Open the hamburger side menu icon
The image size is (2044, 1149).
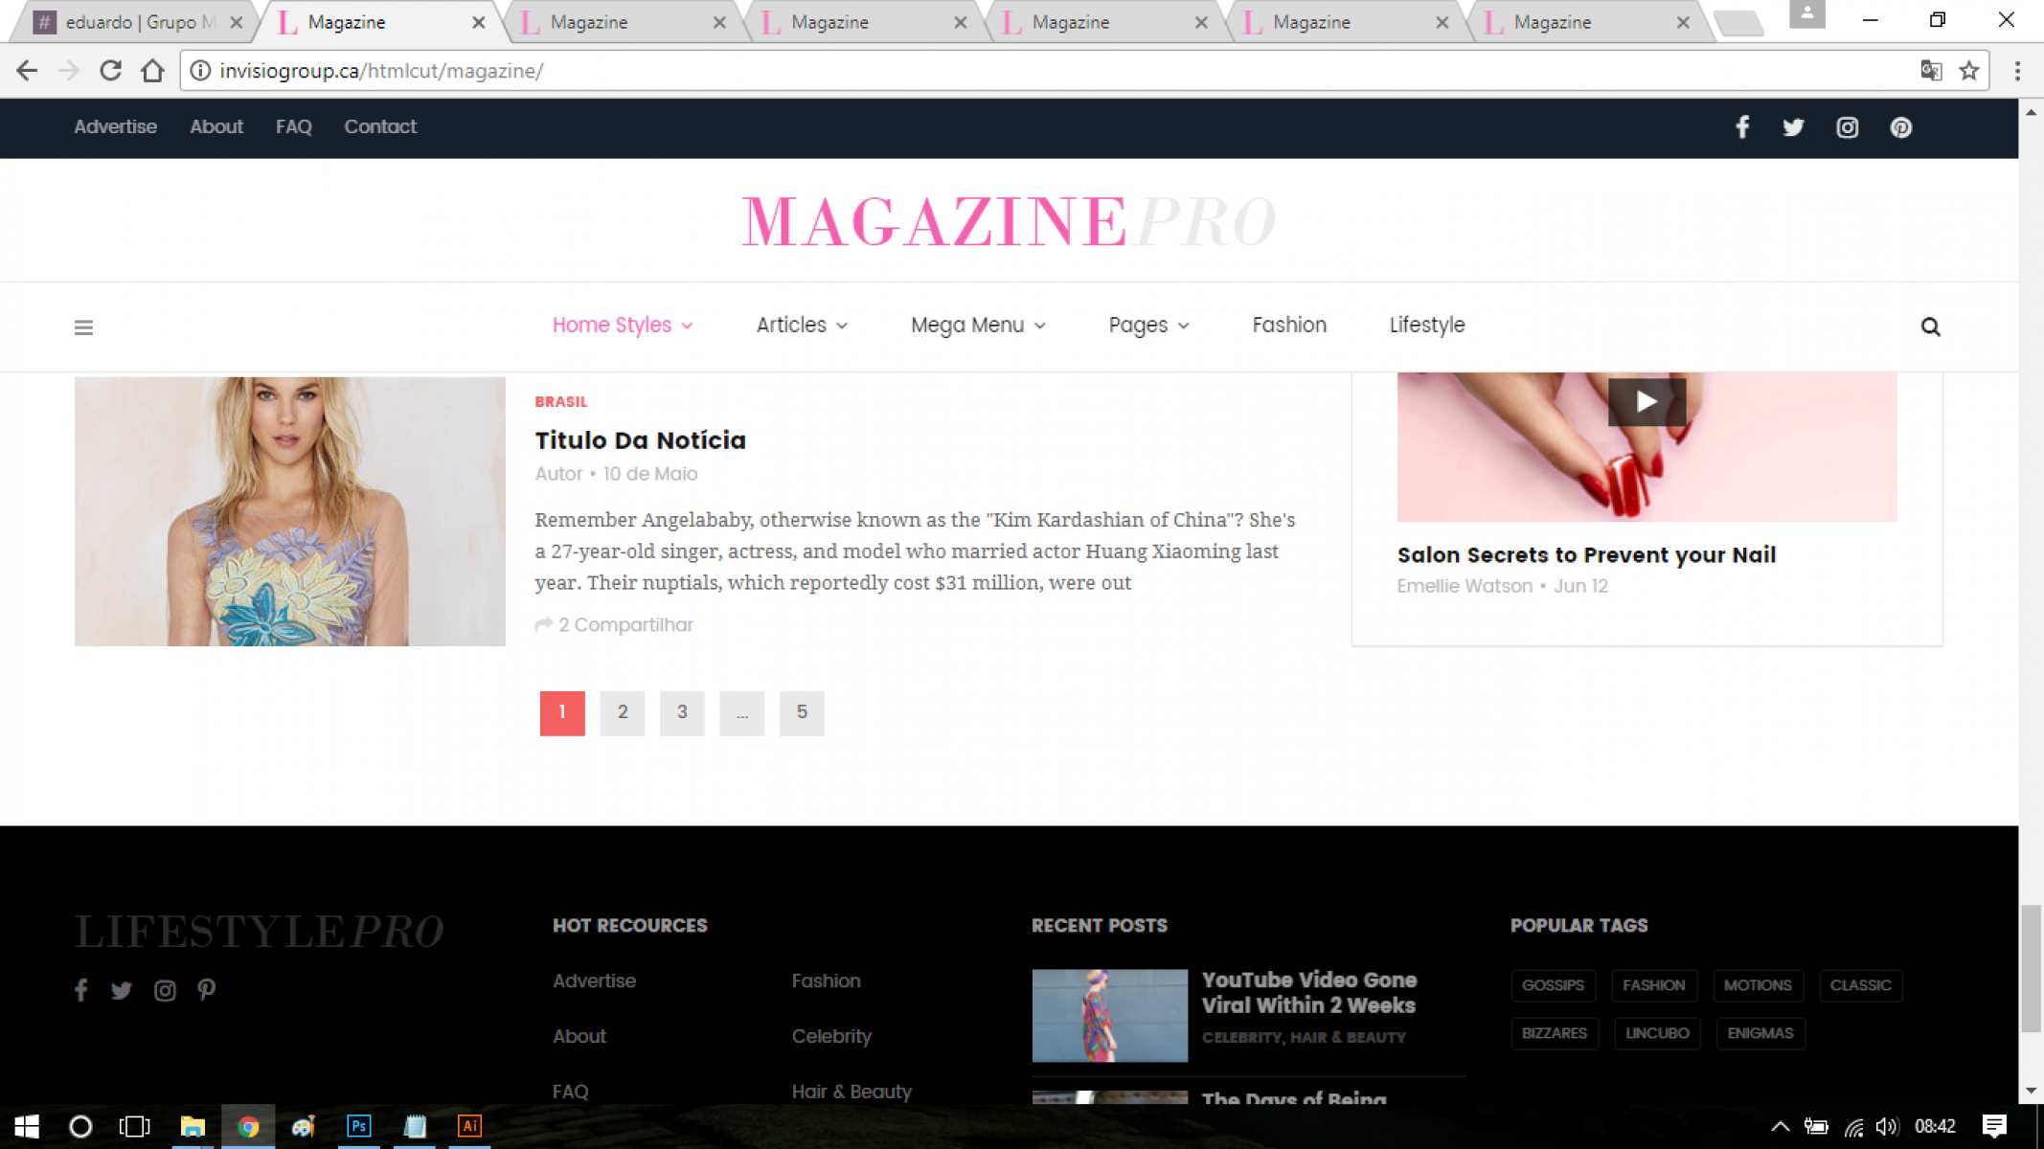pyautogui.click(x=84, y=327)
